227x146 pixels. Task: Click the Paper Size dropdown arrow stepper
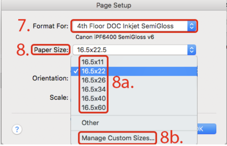192,50
